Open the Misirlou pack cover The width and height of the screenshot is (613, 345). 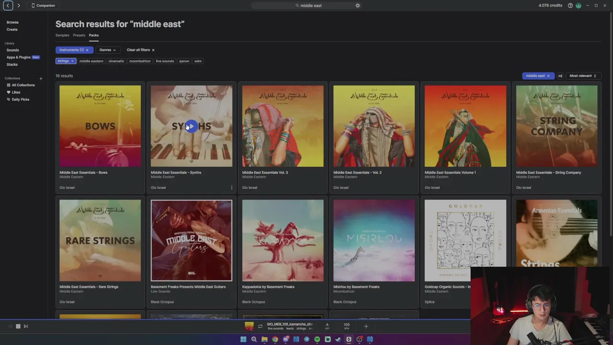tap(374, 241)
